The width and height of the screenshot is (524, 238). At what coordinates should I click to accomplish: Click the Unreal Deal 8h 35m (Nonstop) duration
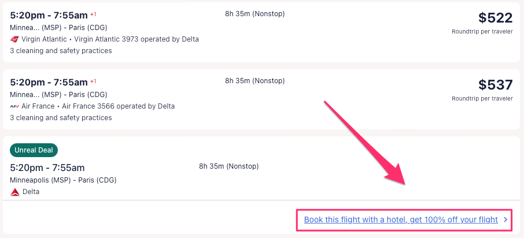tap(228, 166)
